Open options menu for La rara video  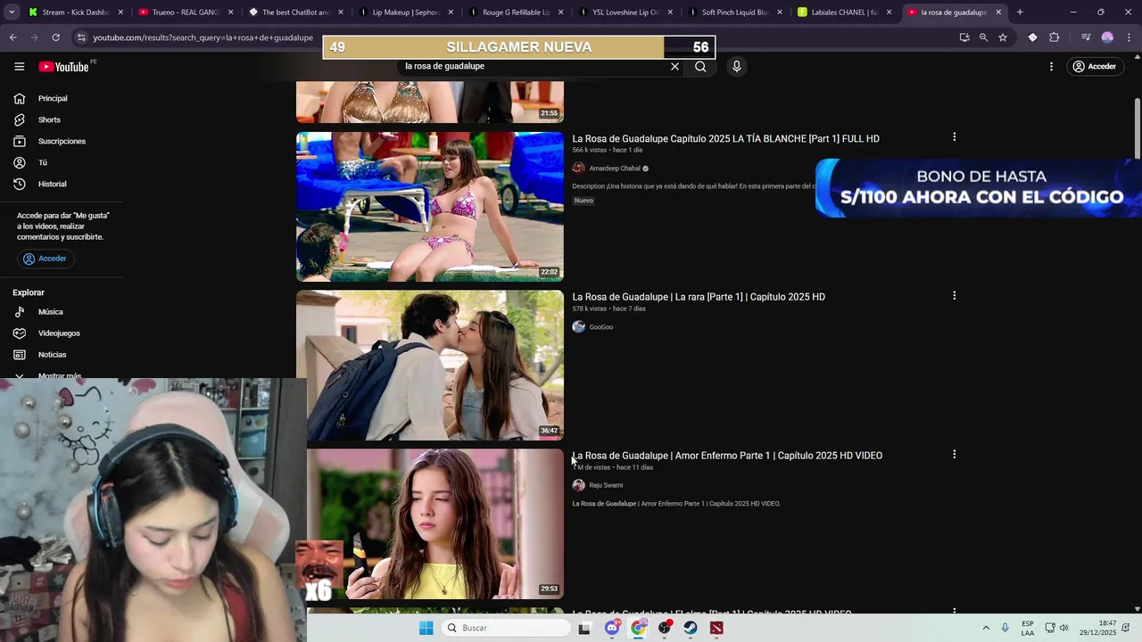click(x=954, y=295)
